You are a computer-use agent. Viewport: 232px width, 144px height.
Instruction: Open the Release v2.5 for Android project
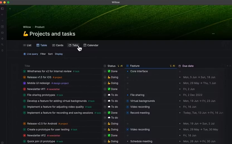(42, 124)
